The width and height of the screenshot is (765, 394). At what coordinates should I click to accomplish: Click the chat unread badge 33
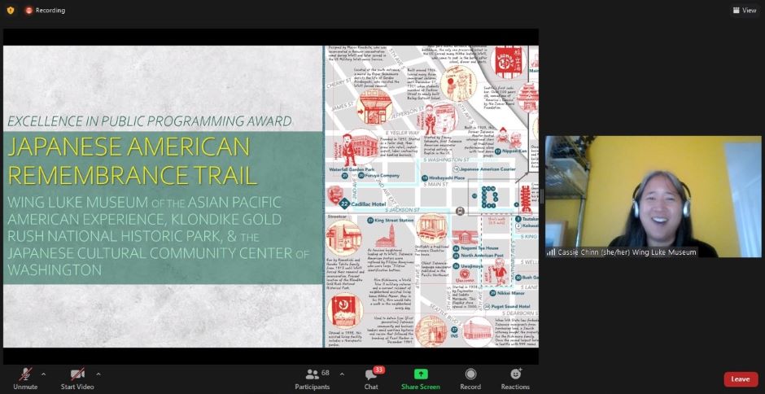pos(379,370)
